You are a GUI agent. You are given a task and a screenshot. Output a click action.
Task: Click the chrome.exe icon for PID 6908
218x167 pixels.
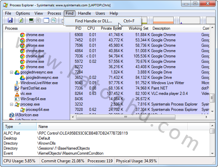pyautogui.click(x=22, y=35)
